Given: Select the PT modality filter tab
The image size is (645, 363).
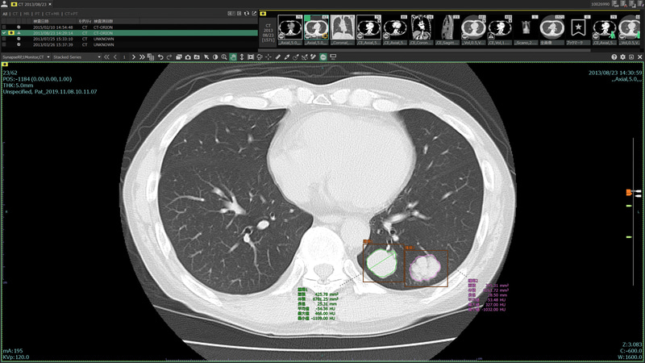Looking at the screenshot, I should pyautogui.click(x=37, y=14).
